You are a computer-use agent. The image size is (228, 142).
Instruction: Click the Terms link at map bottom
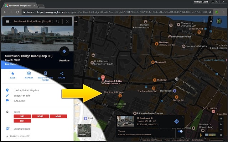point(167,140)
